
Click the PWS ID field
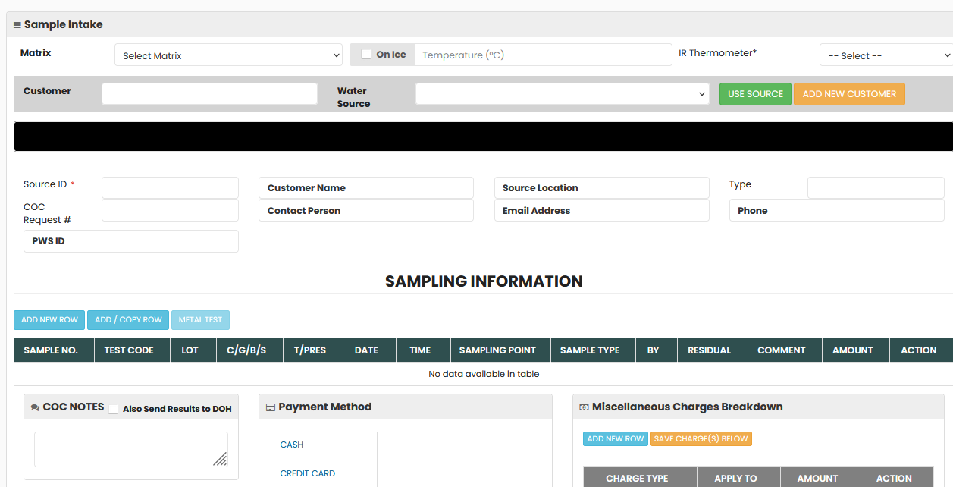131,241
